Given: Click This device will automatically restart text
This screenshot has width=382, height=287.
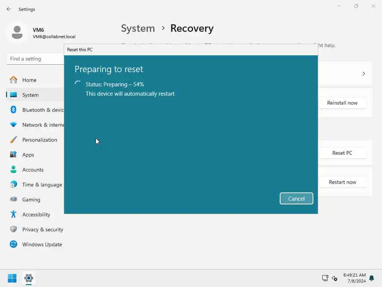Looking at the screenshot, I should coord(130,94).
